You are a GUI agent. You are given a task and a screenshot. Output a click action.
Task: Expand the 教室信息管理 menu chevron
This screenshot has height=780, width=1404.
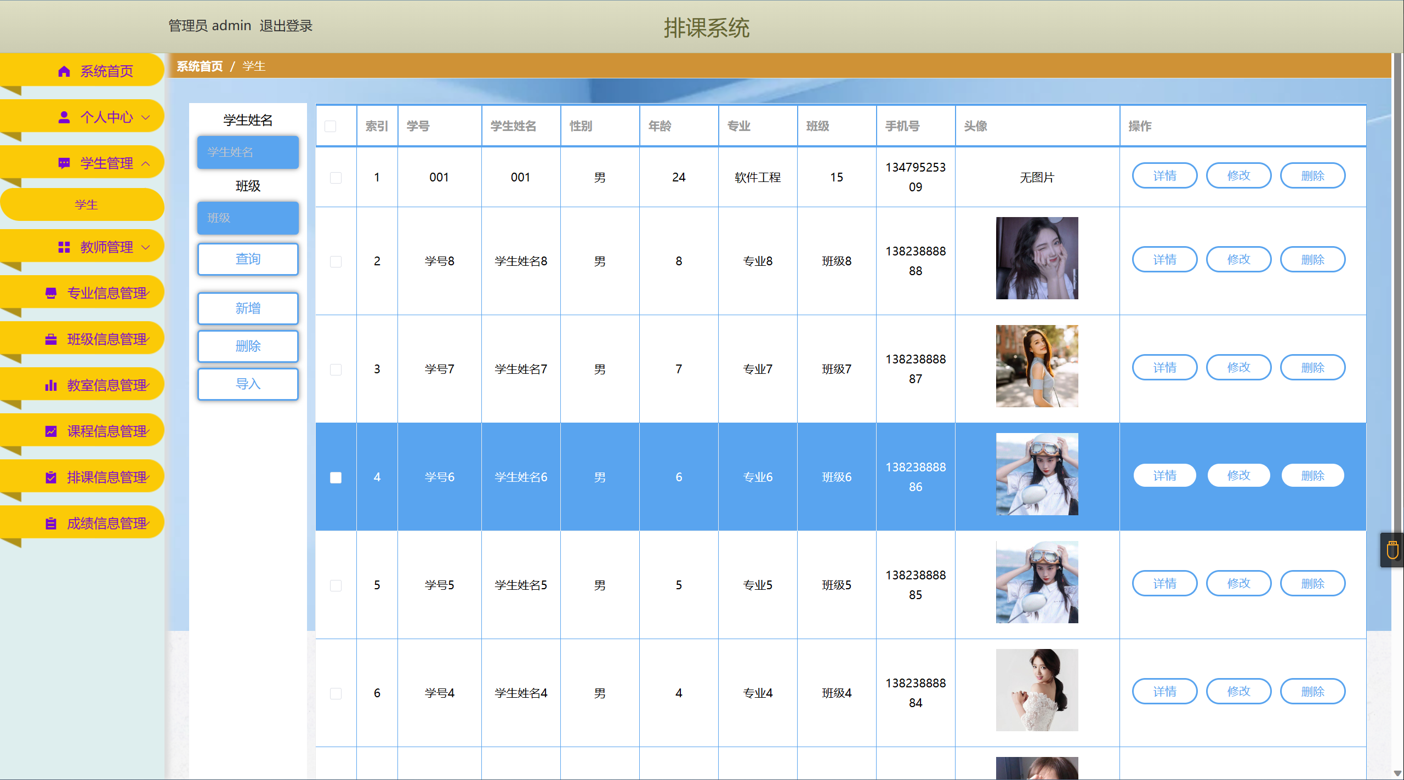coord(147,385)
